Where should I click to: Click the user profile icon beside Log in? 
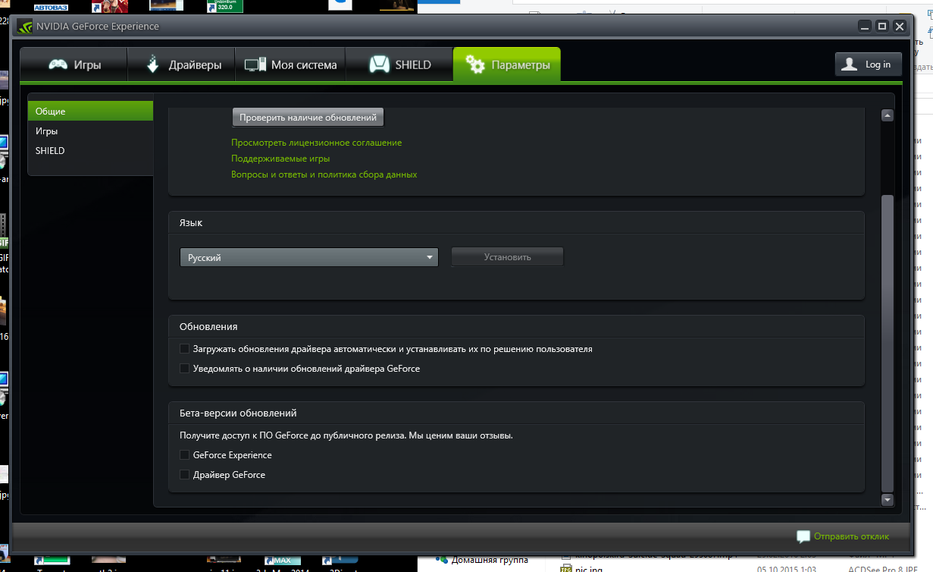(x=850, y=64)
